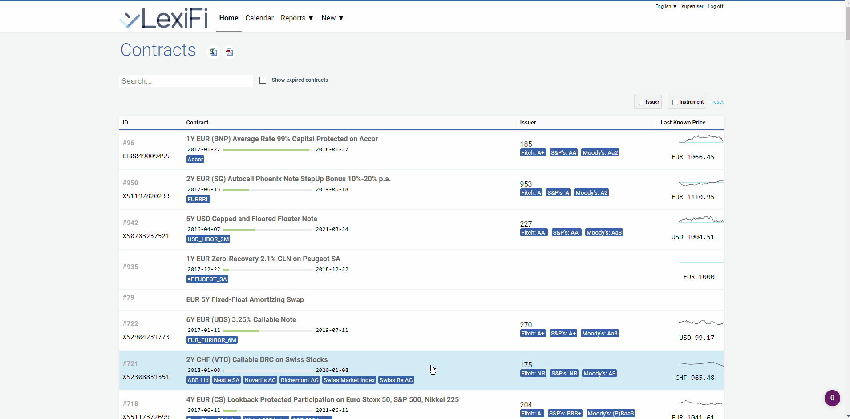Expand the New dropdown menu

332,18
